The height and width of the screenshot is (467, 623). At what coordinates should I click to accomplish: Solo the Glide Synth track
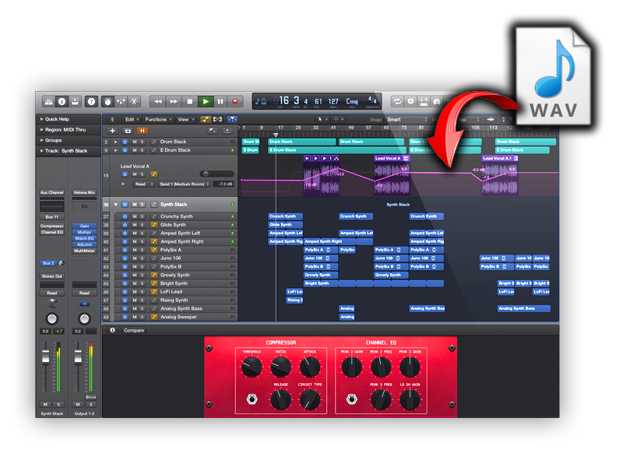pos(142,225)
